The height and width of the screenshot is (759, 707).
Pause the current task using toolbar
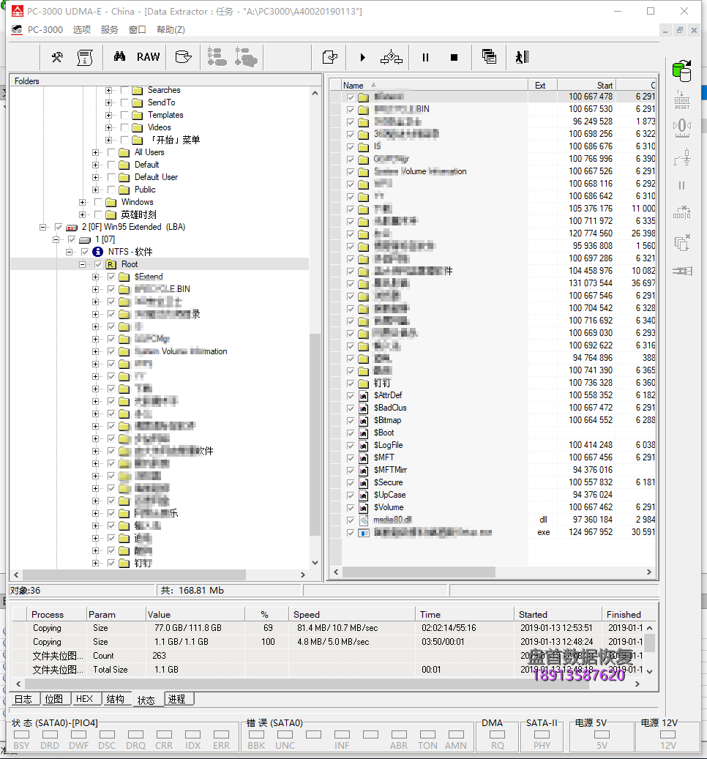[x=425, y=57]
